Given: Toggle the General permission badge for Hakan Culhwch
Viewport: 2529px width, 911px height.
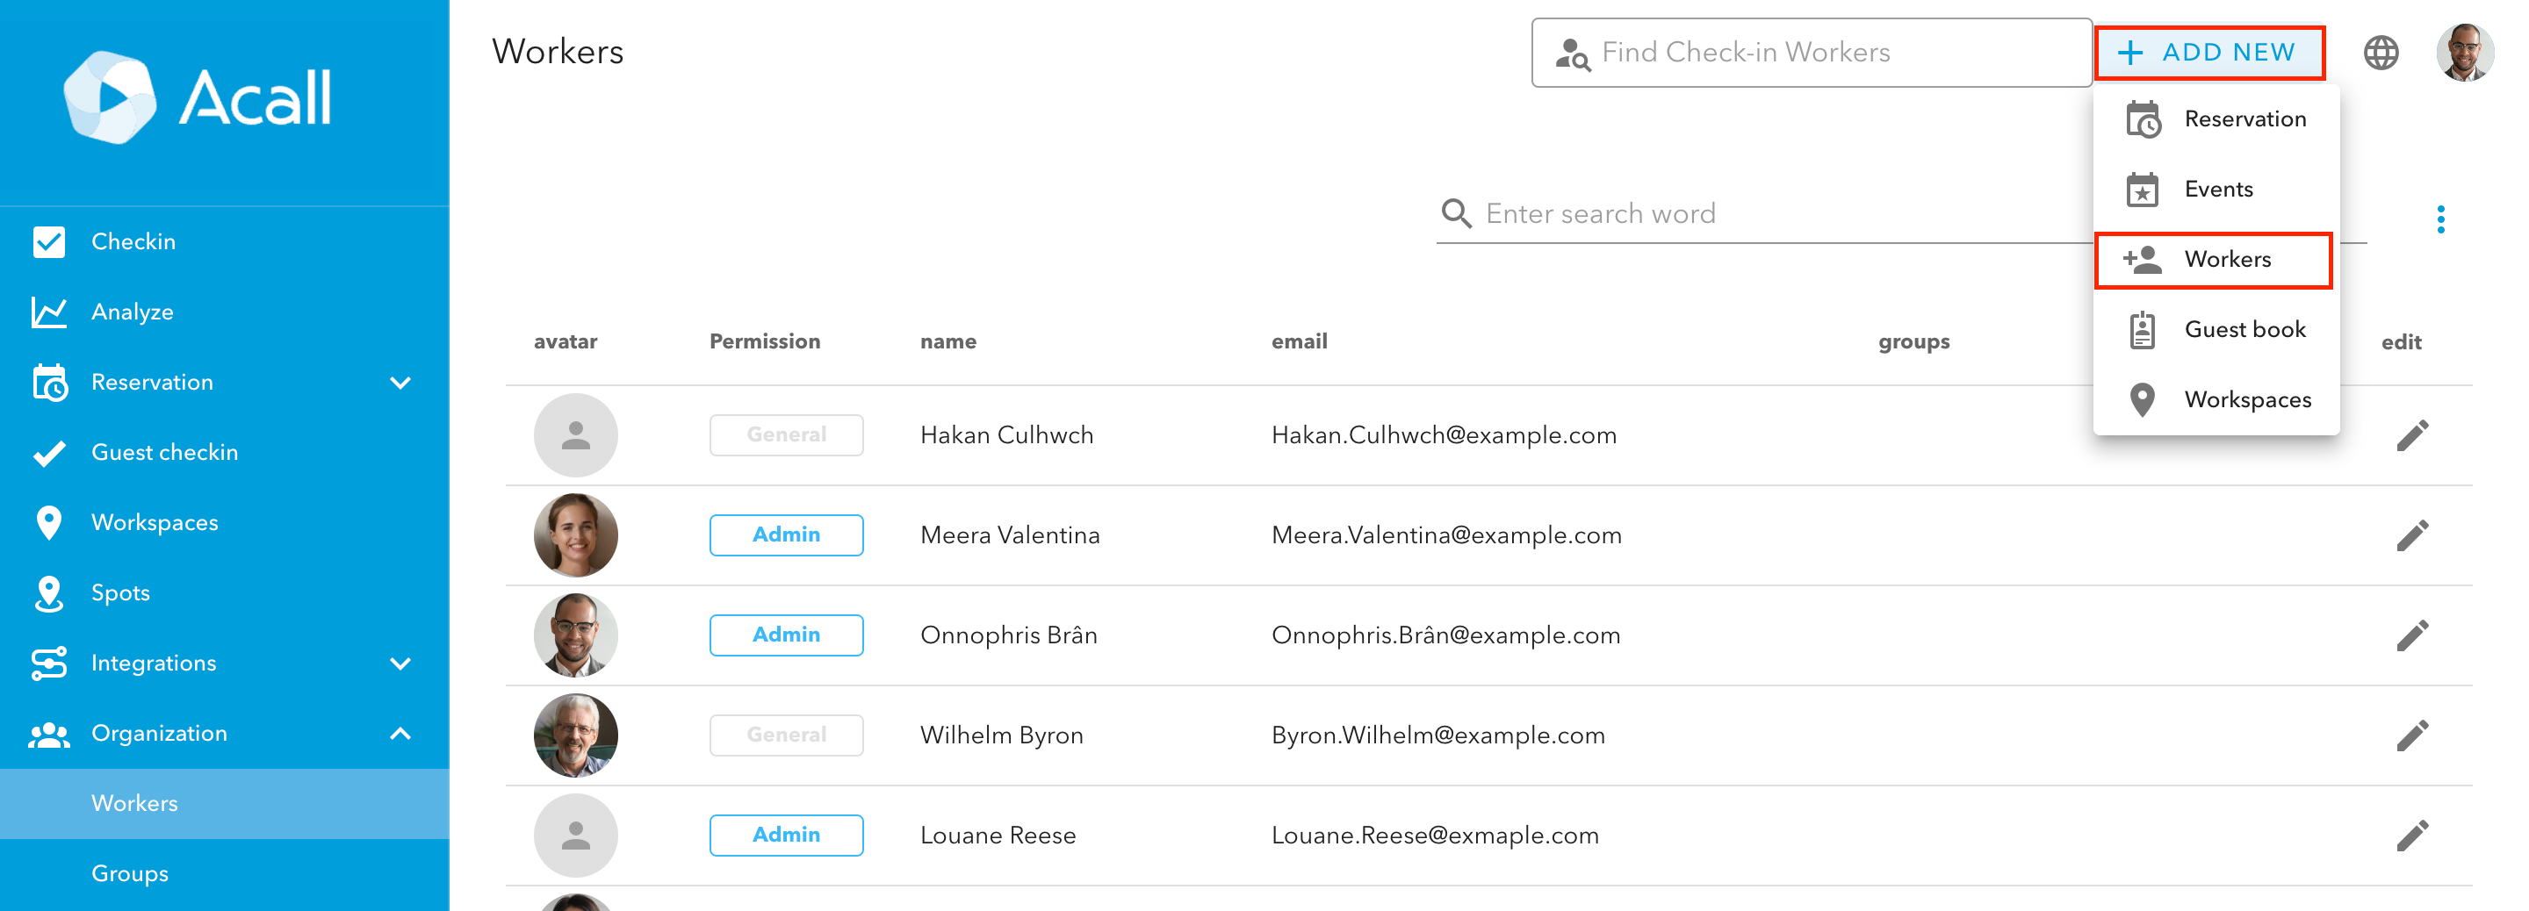Looking at the screenshot, I should coord(785,435).
